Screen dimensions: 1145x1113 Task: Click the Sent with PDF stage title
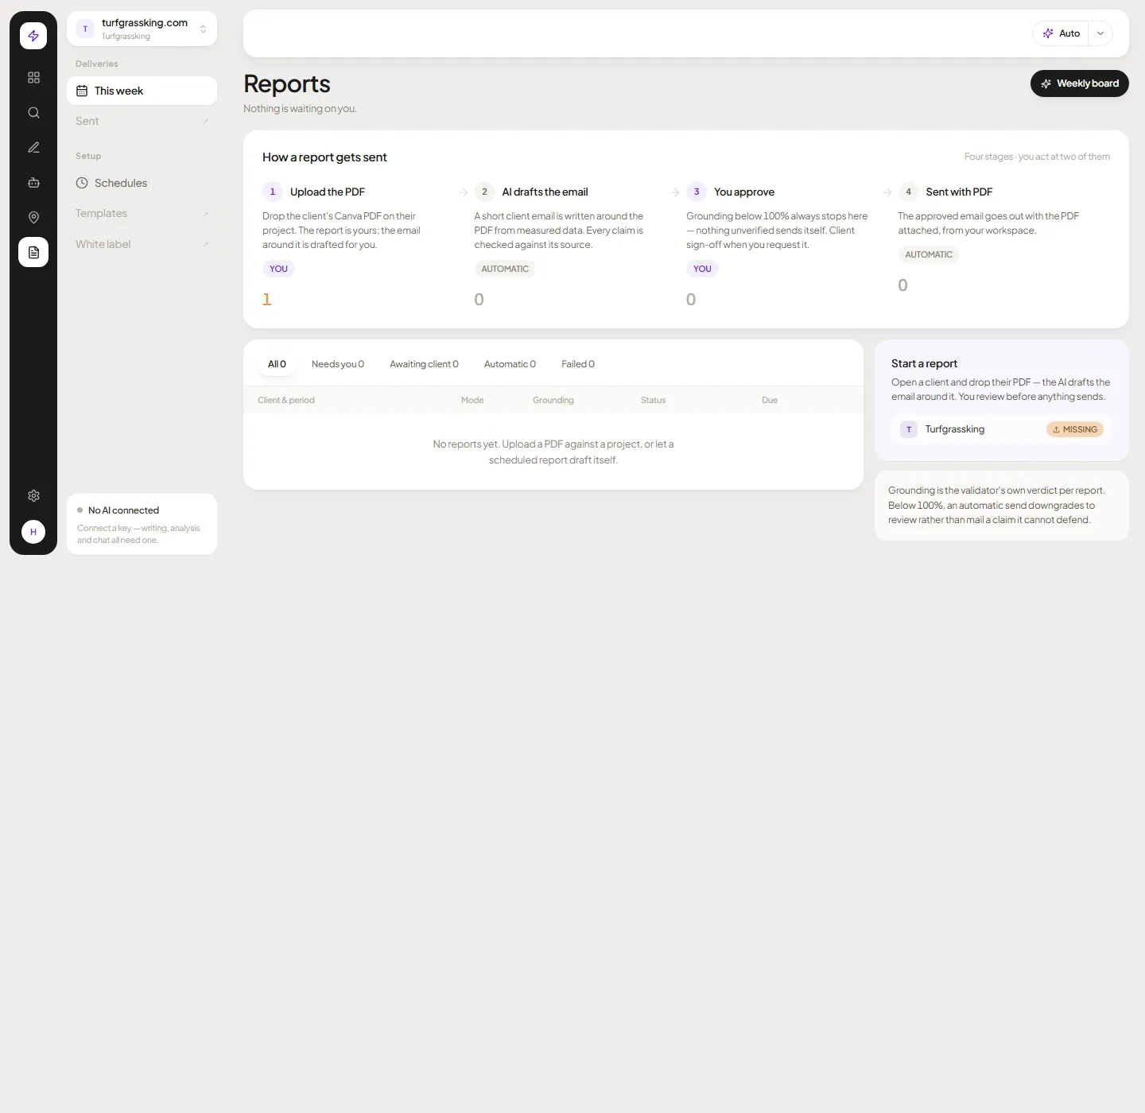pyautogui.click(x=959, y=192)
